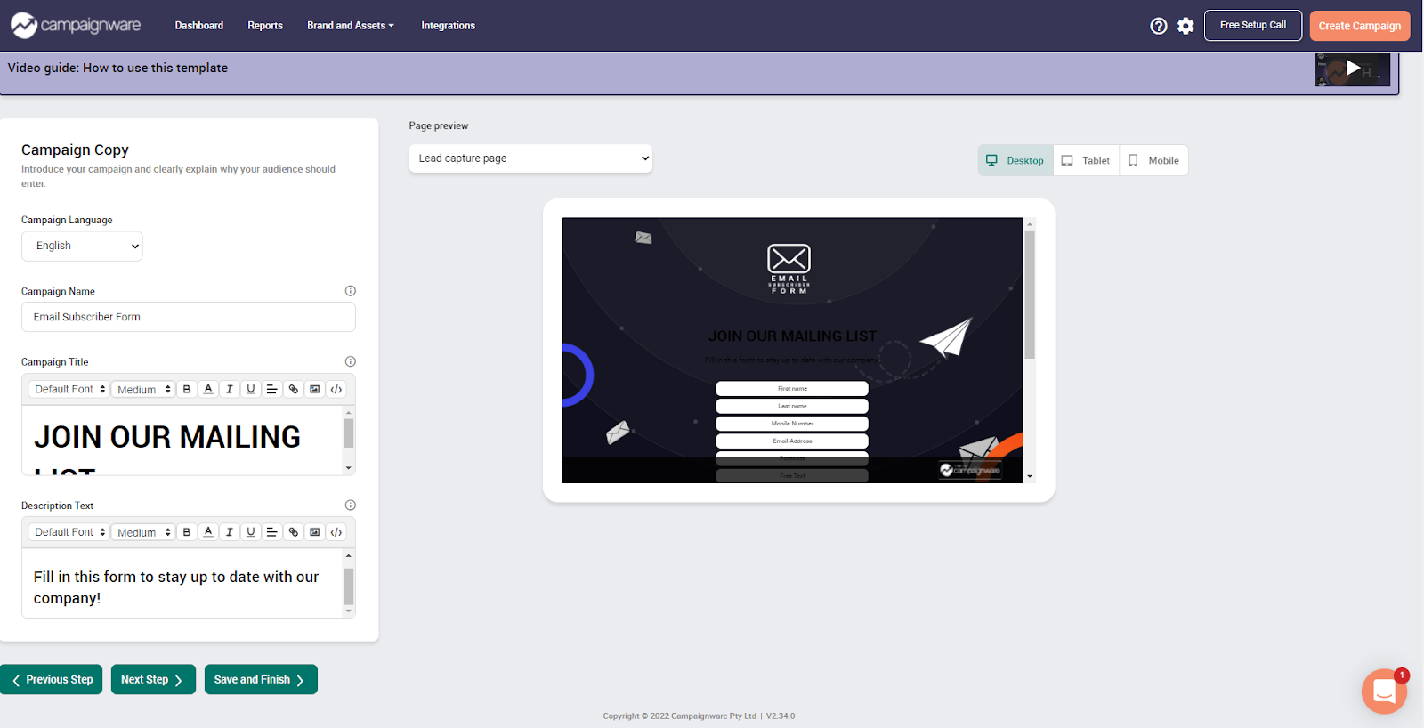Insert image in Description Text toolbar
The image size is (1424, 728).
tap(315, 532)
